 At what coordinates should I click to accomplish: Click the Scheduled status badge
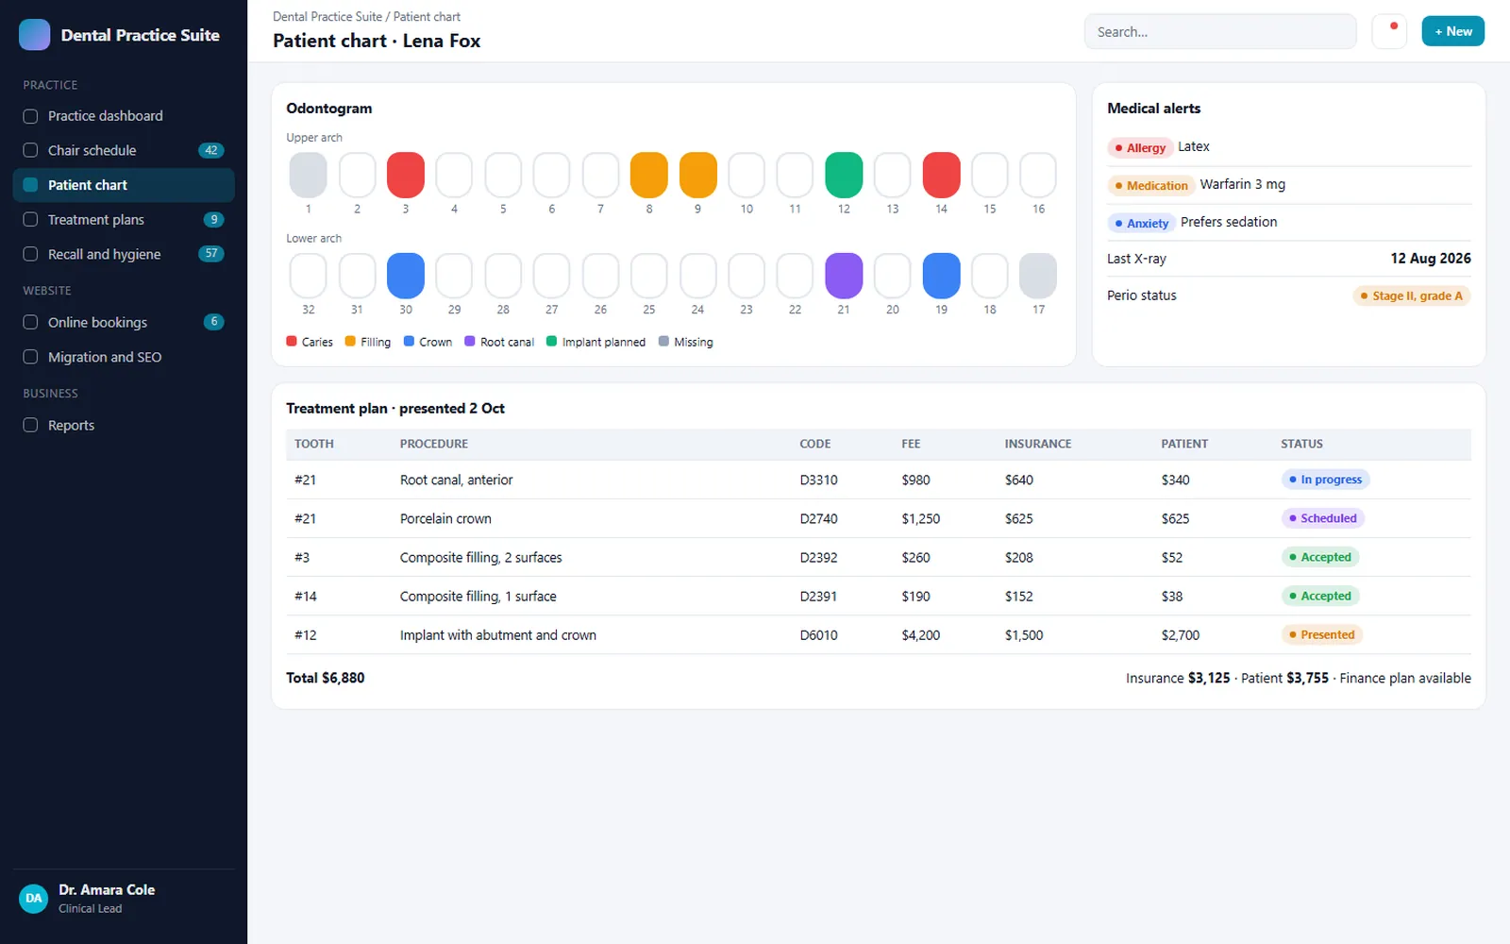[x=1322, y=518]
